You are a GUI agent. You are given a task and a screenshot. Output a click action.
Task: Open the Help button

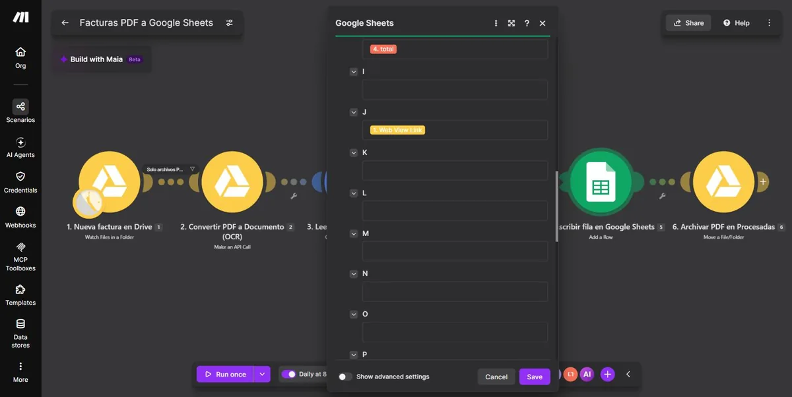[x=737, y=22]
